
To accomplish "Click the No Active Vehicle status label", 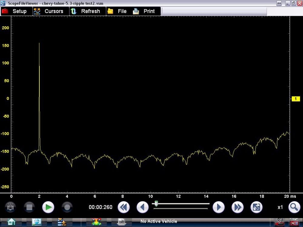I will (x=158, y=222).
